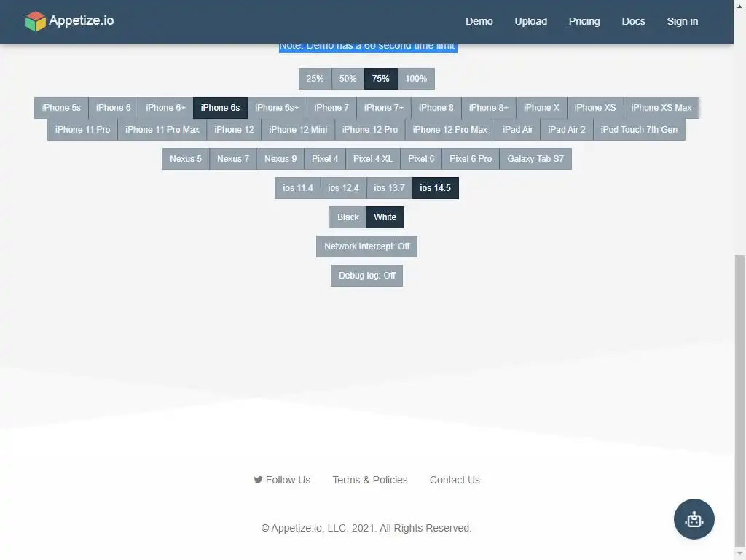This screenshot has height=560, width=746.
Task: Click the vertical page scrollbar thumb
Action: (739, 401)
